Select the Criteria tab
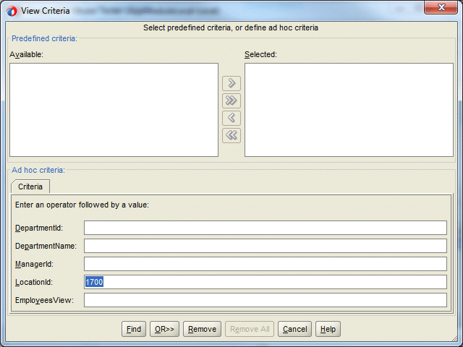Image resolution: width=463 pixels, height=347 pixels. coord(30,187)
